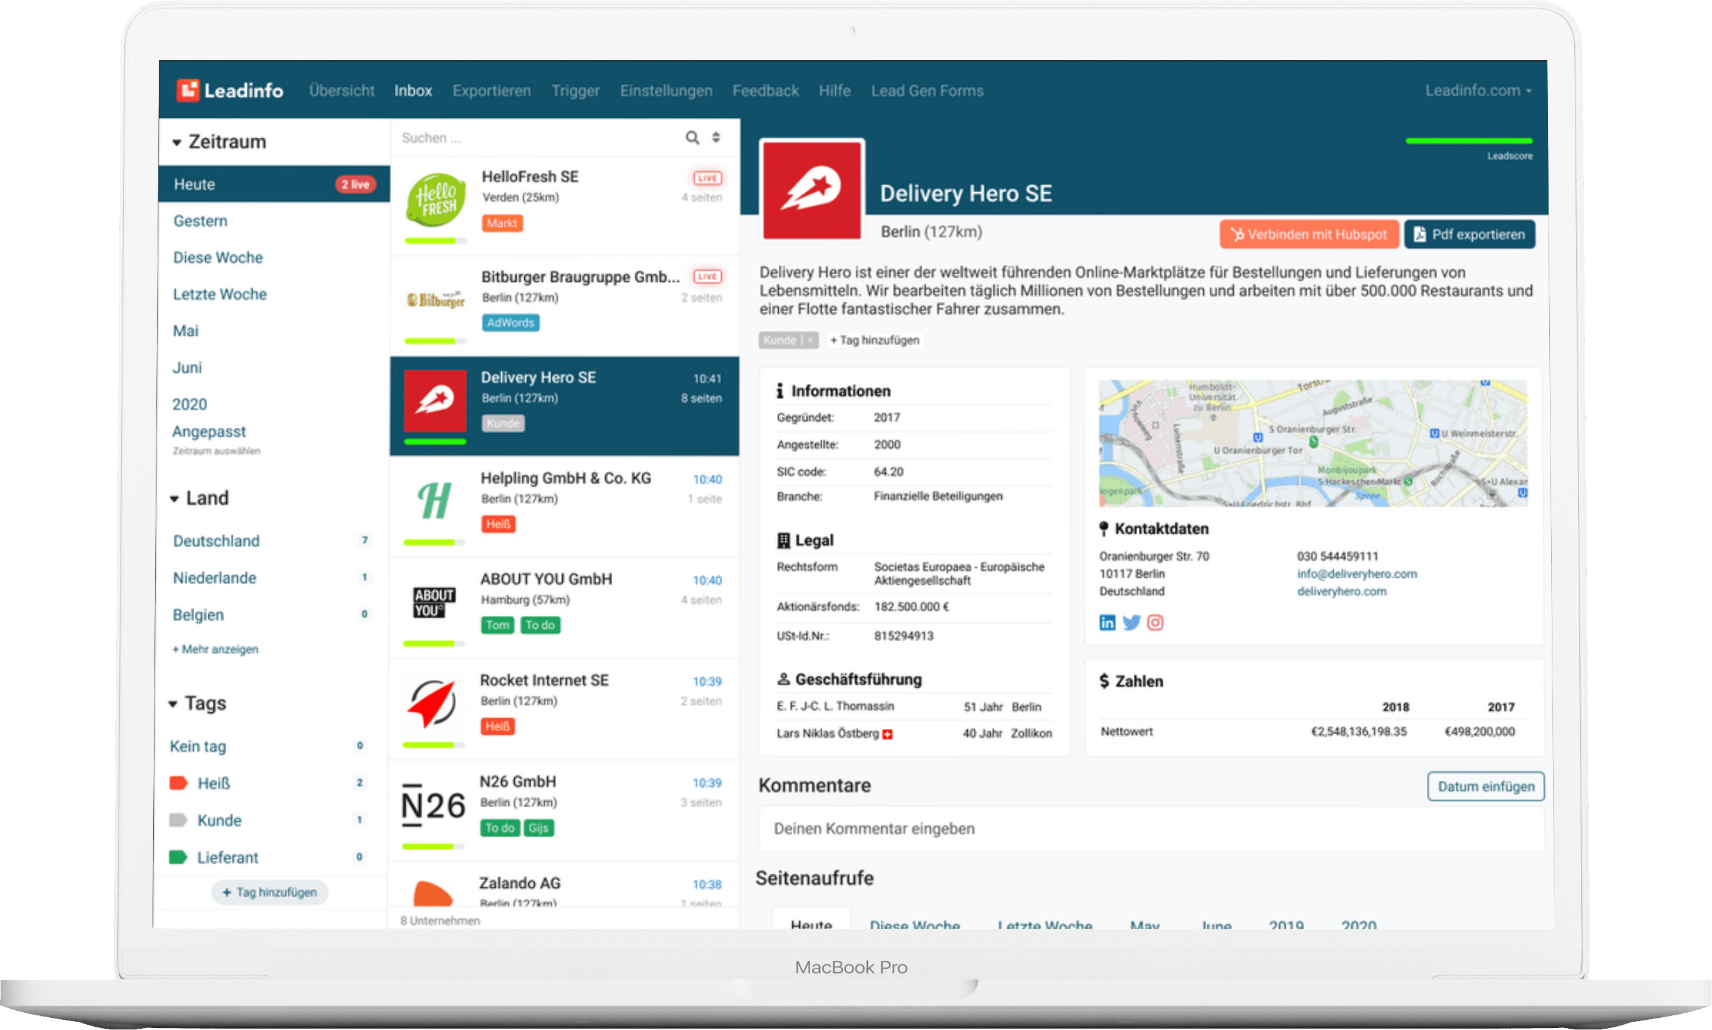Click the grey Kunde tag icon in sidebar
Image resolution: width=1712 pixels, height=1030 pixels.
[x=178, y=820]
